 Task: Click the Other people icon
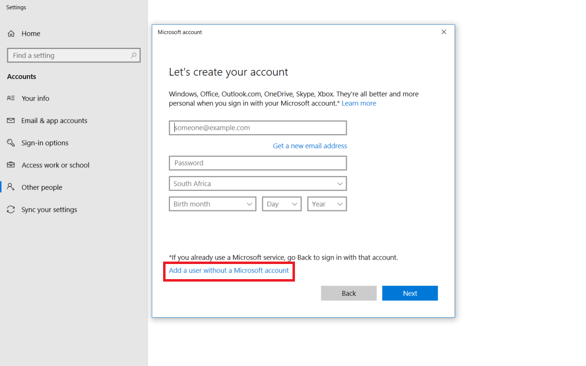point(11,187)
